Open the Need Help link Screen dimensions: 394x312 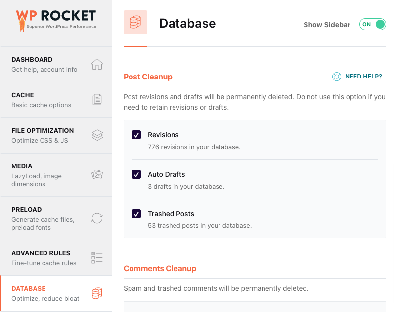[363, 77]
